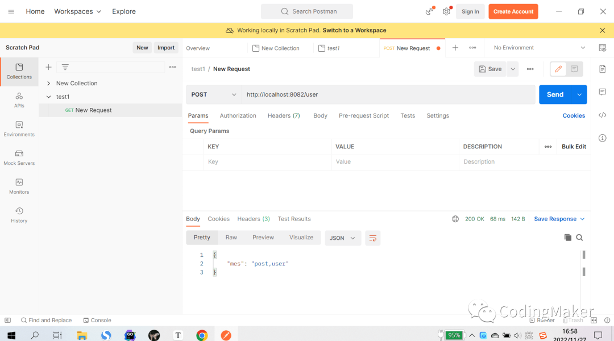614x341 pixels.
Task: Open the POST method dropdown
Action: (x=214, y=94)
